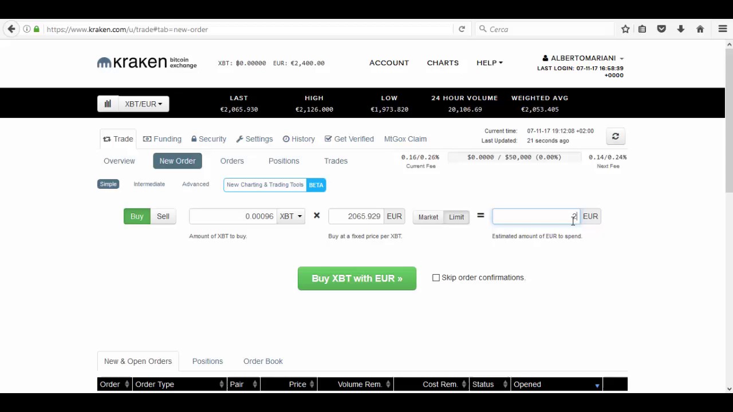Open the Funding tab

click(162, 139)
